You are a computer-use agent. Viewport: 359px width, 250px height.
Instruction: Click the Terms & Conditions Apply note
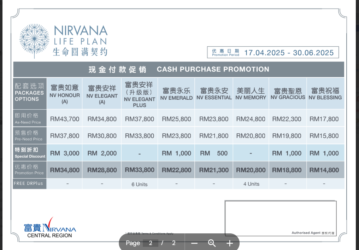coord(149,233)
